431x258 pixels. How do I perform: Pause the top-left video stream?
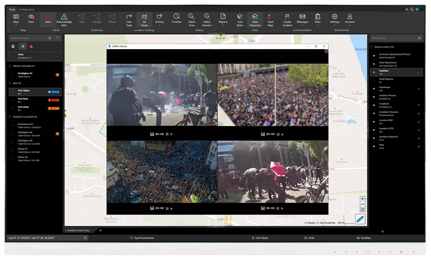(167, 134)
